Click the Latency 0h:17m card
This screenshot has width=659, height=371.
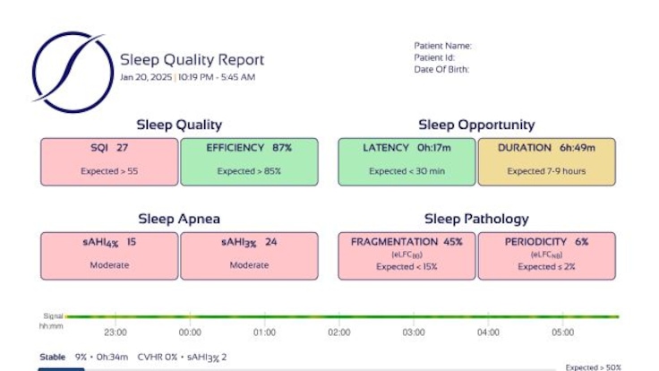click(407, 162)
